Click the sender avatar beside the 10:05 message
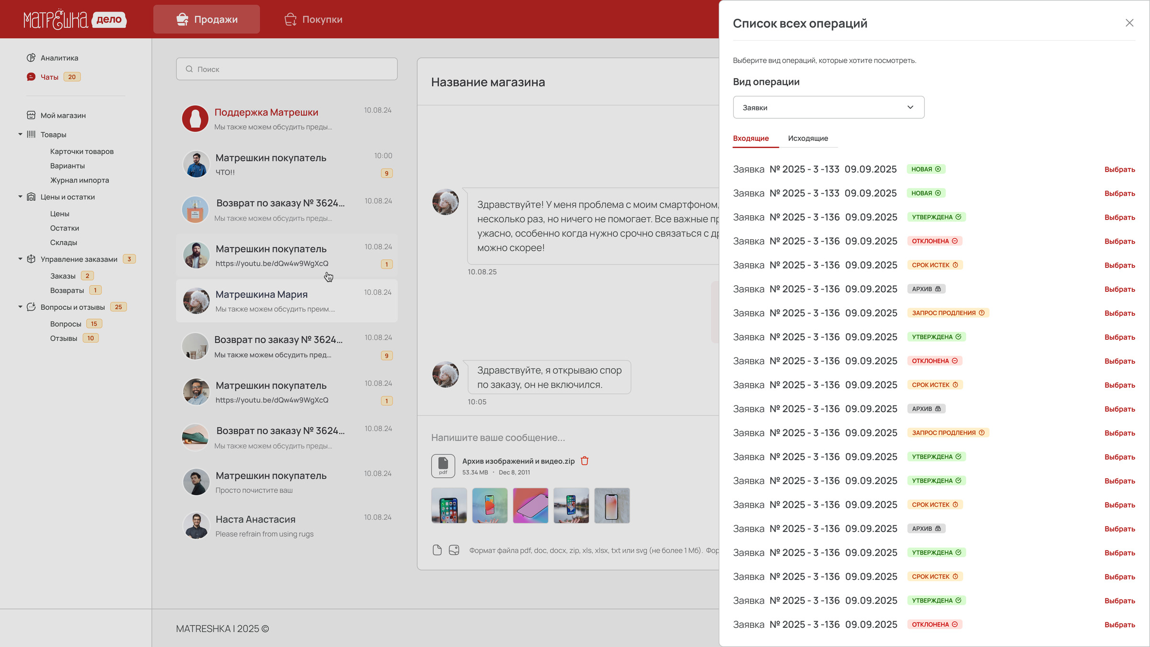The height and width of the screenshot is (647, 1150). tap(446, 374)
